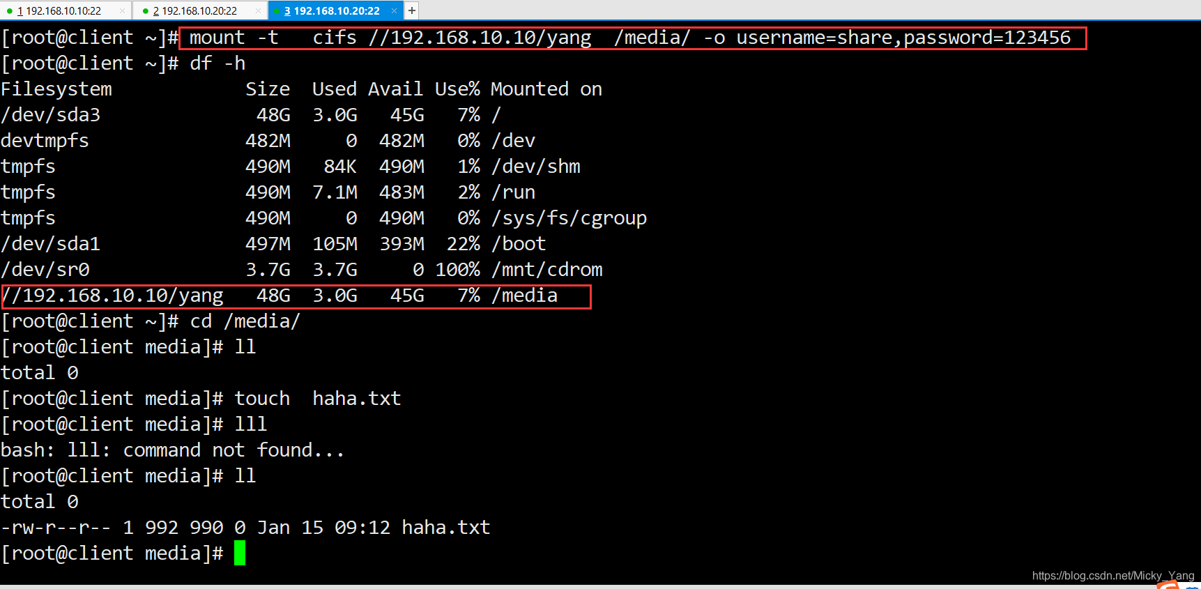This screenshot has height=589, width=1201.
Task: Click the '/run' mount point
Action: click(x=514, y=192)
